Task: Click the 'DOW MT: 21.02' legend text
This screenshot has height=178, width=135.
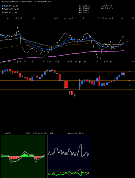Action: (11, 9)
